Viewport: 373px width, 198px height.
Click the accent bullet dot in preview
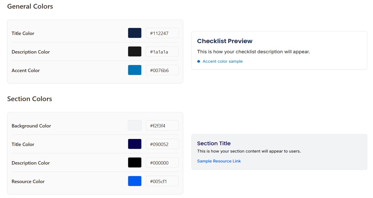pyautogui.click(x=199, y=61)
